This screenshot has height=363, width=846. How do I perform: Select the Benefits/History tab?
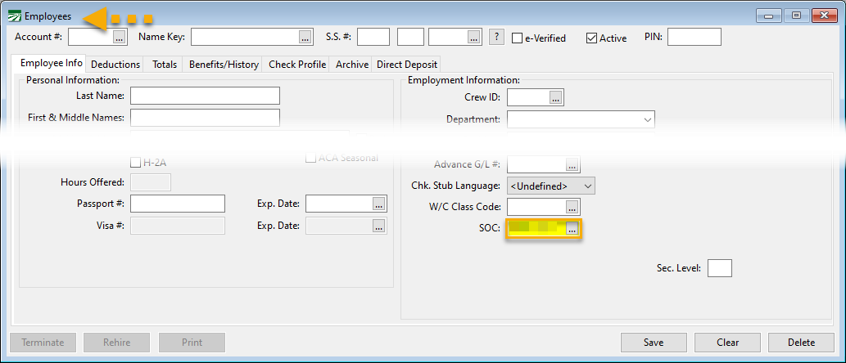click(x=224, y=65)
